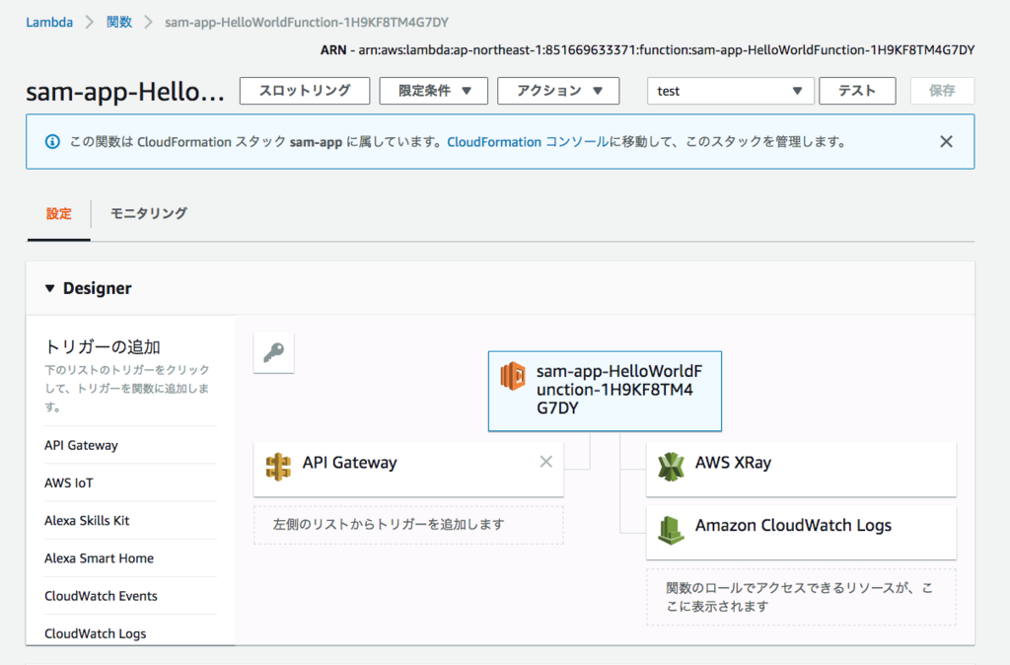
Task: Open the Lambda breadcrumb link
Action: [x=49, y=23]
